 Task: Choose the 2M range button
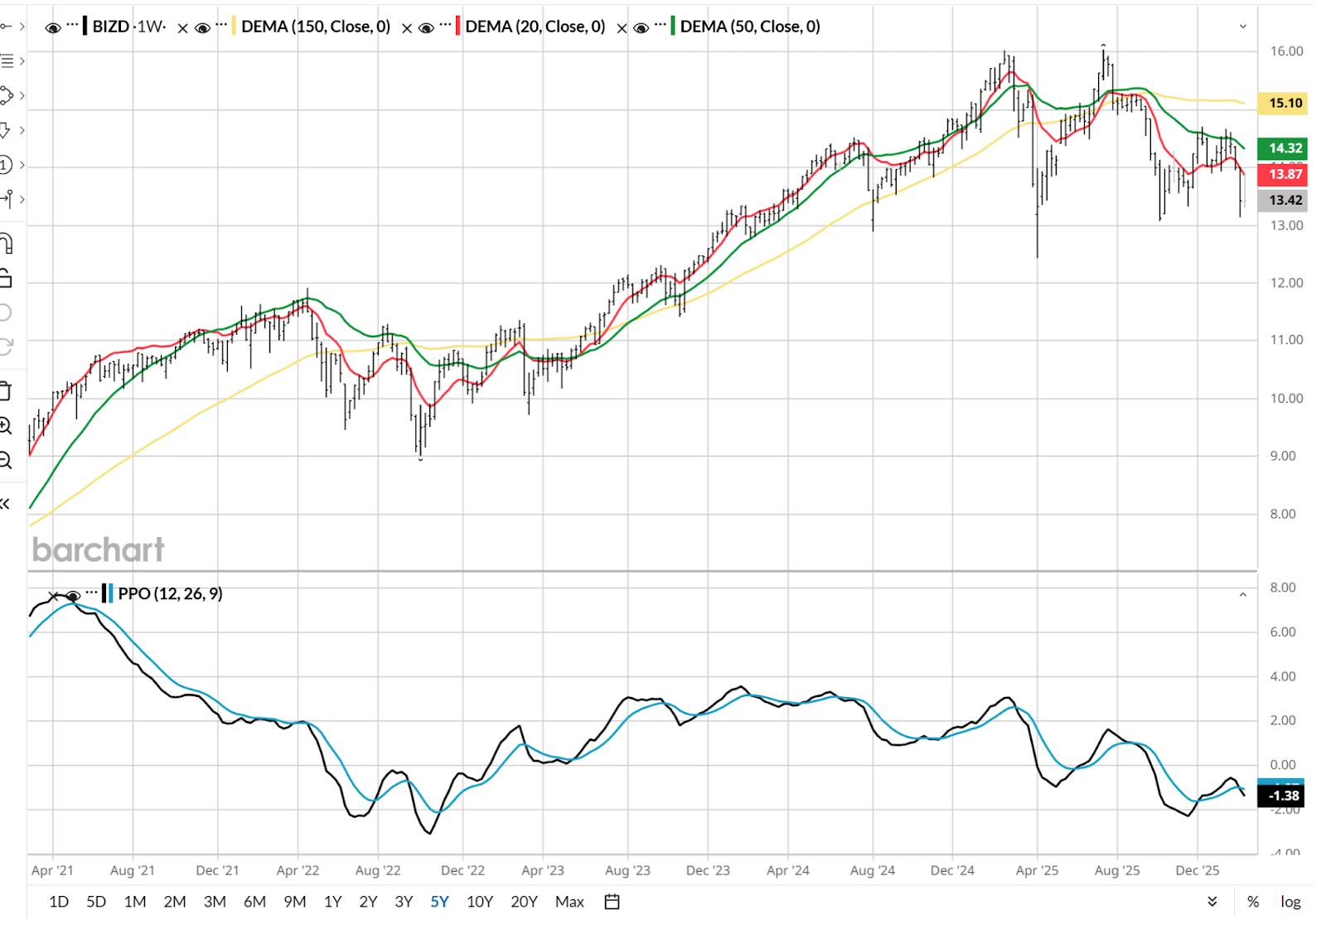tap(175, 902)
